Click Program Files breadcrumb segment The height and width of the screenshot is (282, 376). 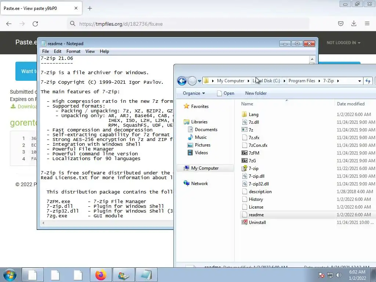click(x=302, y=81)
